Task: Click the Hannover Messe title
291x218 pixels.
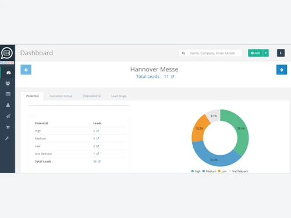Action: tap(154, 69)
